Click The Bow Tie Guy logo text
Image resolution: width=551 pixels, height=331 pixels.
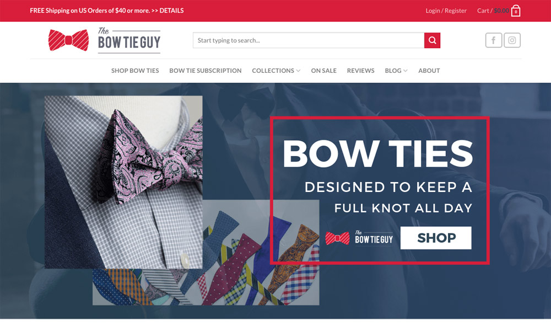[129, 40]
